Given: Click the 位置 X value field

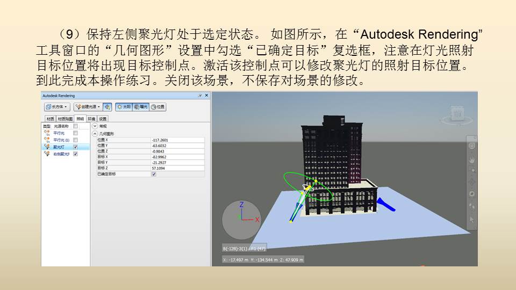Looking at the screenshot, I should click(178, 140).
